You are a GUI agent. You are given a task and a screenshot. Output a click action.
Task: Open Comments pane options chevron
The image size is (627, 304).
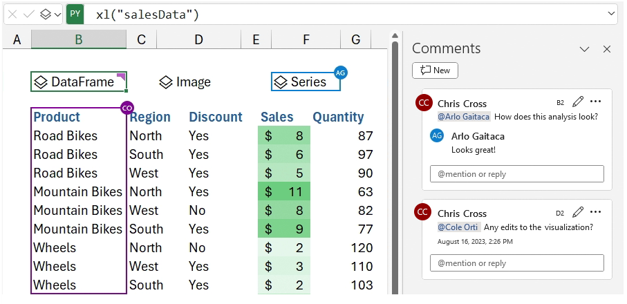(x=584, y=49)
